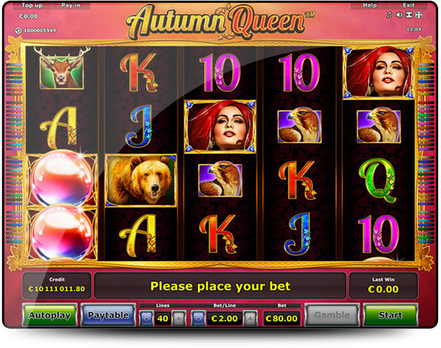
Task: Click the coin icon beside the account number
Action: [x=18, y=30]
